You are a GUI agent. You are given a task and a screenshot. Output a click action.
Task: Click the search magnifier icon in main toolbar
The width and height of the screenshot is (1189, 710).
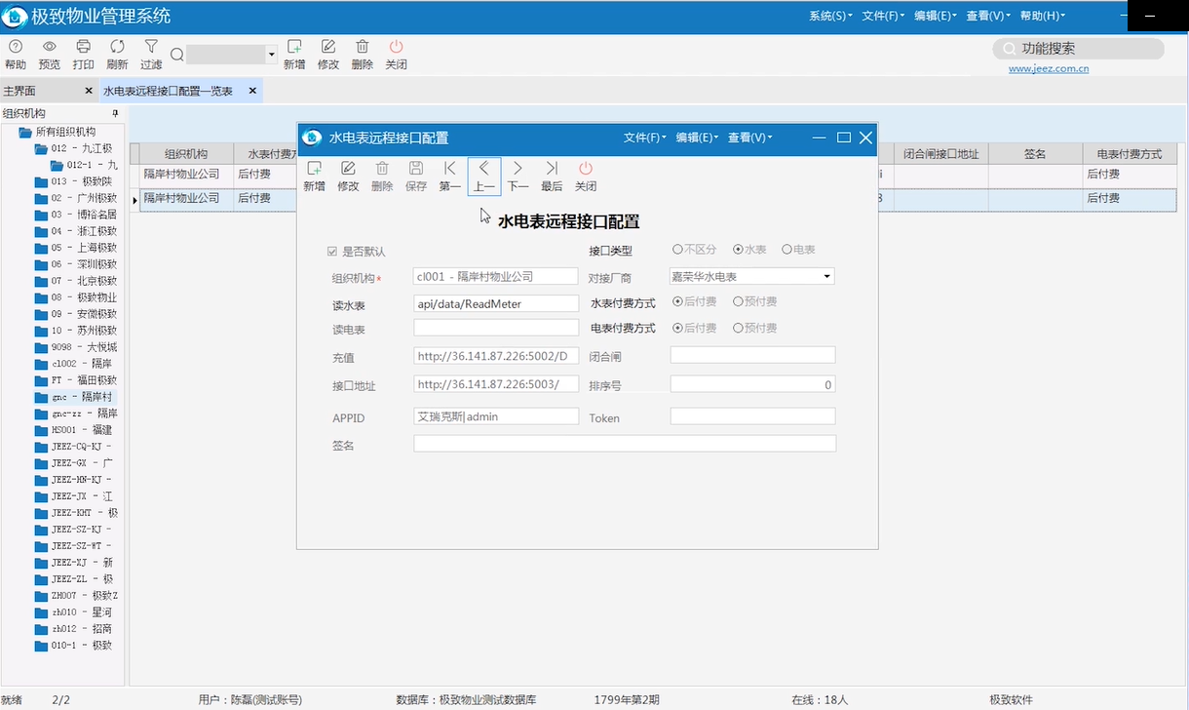176,55
